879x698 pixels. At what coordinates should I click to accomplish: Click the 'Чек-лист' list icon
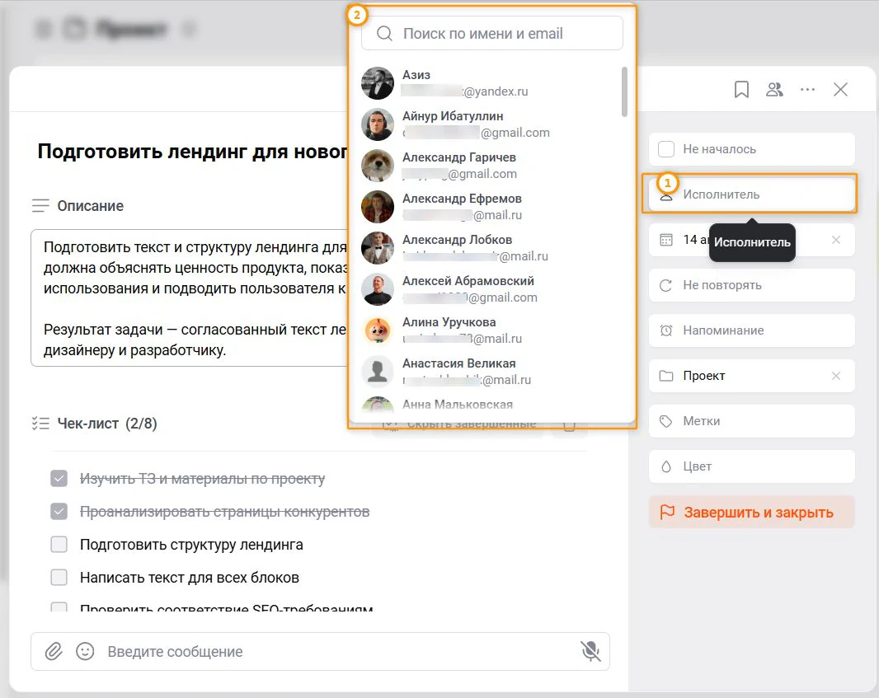(x=40, y=424)
